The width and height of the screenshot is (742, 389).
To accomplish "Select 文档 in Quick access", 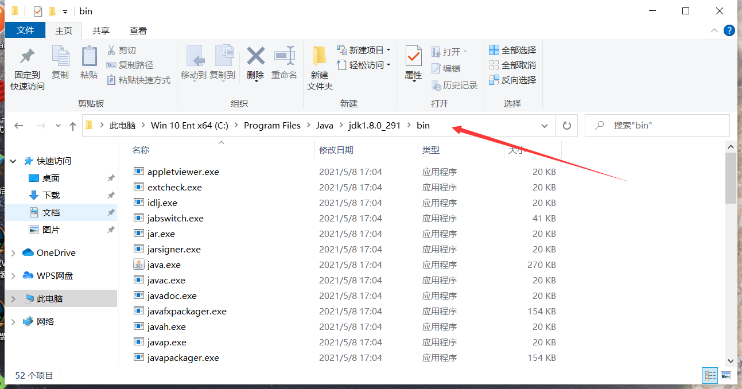I will (50, 212).
